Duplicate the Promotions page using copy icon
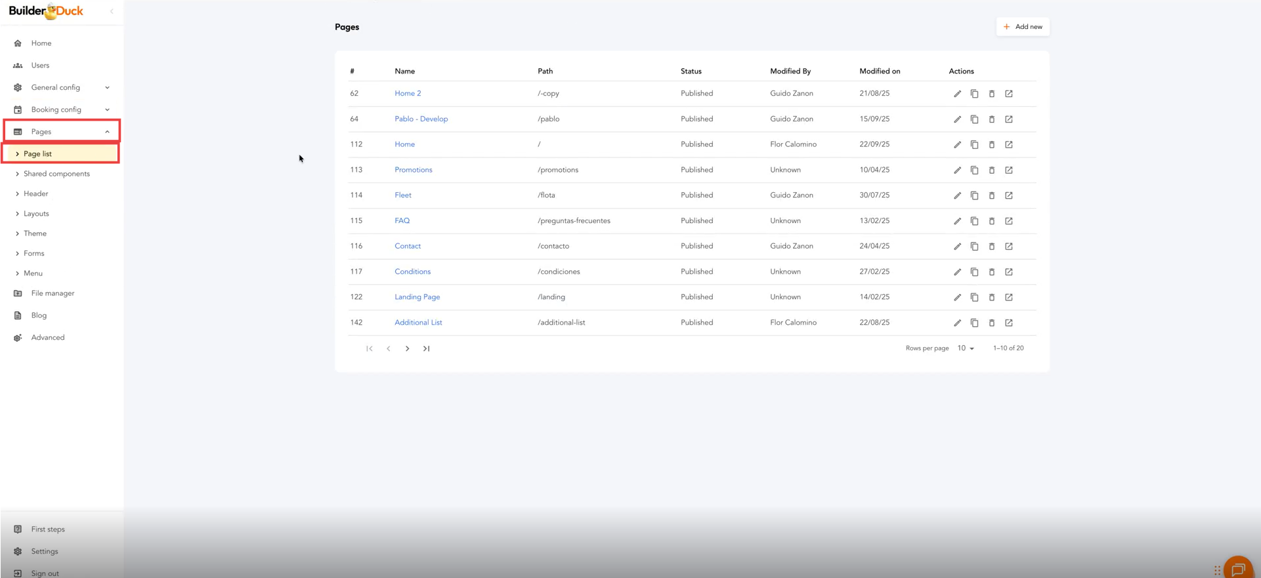The image size is (1261, 578). [x=974, y=170]
